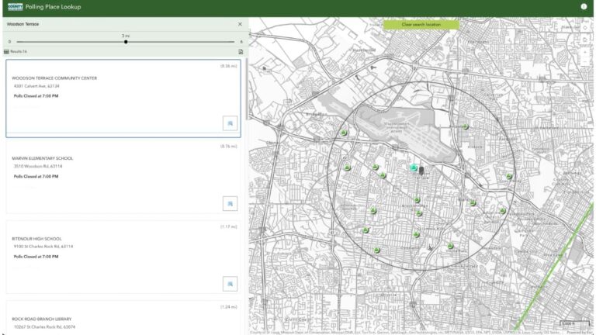Click the county logo in header
The width and height of the screenshot is (596, 335).
pyautogui.click(x=14, y=7)
